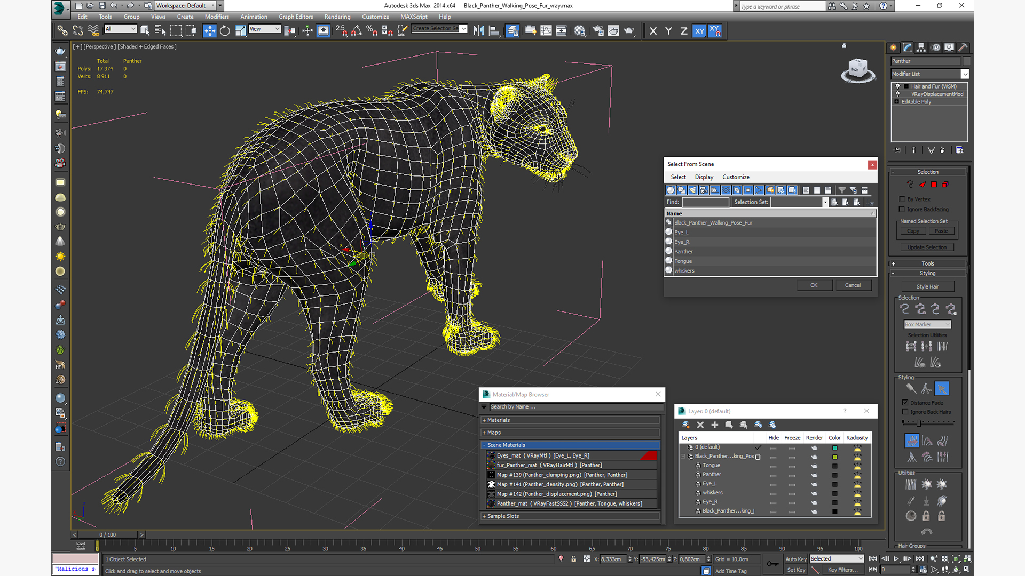This screenshot has width=1025, height=576.
Task: Toggle Percent Snap in main toolbar
Action: pyautogui.click(x=372, y=31)
